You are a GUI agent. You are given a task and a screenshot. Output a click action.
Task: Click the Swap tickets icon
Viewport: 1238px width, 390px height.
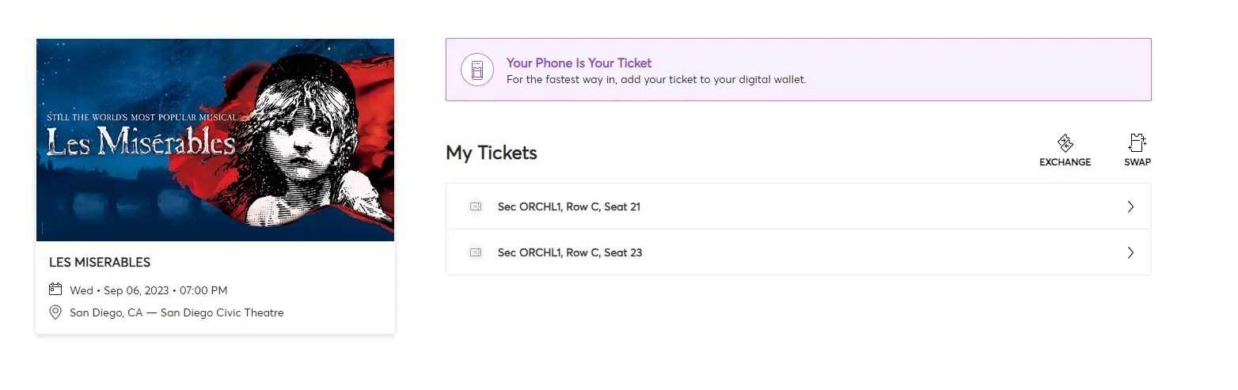pos(1137,143)
